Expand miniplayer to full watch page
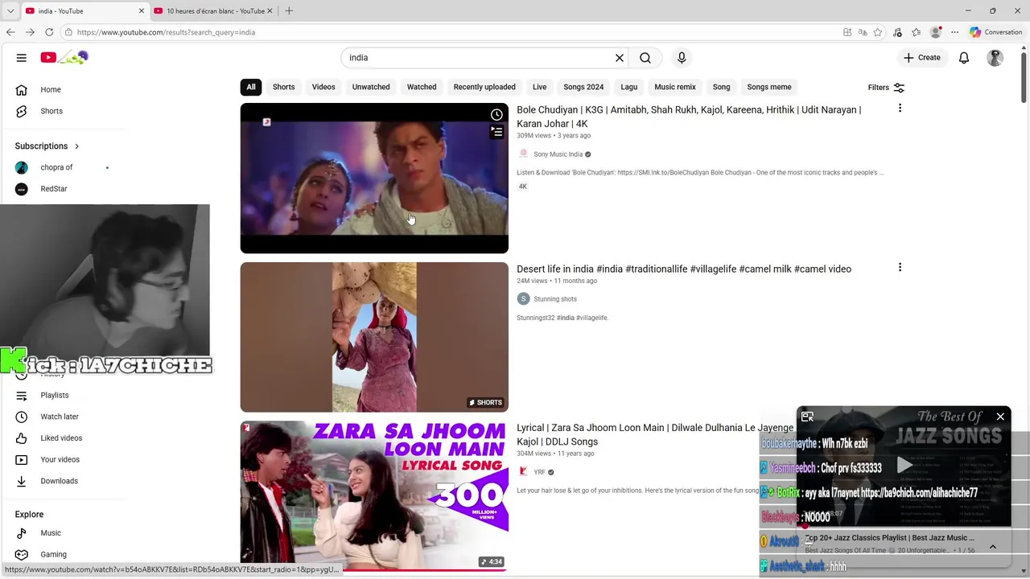The width and height of the screenshot is (1030, 579). [807, 417]
